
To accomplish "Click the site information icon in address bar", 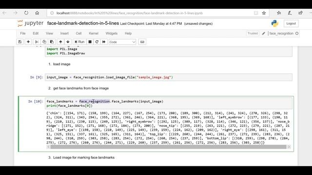I will pos(52,13).
